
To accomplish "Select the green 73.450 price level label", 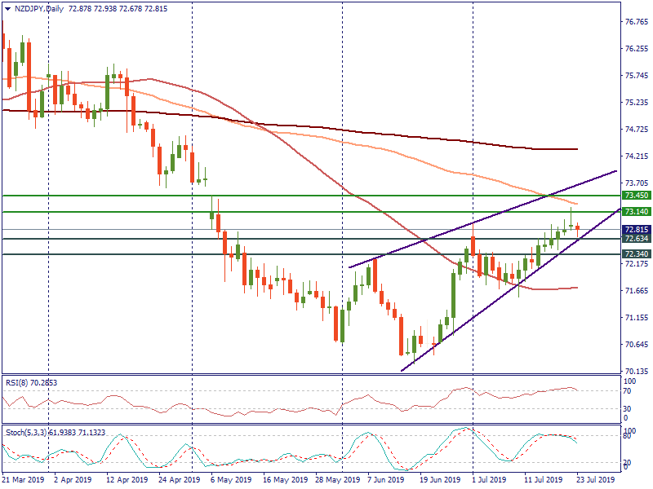I will point(635,196).
